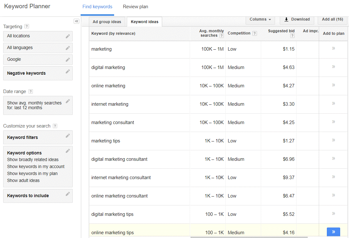The image size is (349, 238).
Task: Edit All languages with pencil icon
Action: click(68, 48)
